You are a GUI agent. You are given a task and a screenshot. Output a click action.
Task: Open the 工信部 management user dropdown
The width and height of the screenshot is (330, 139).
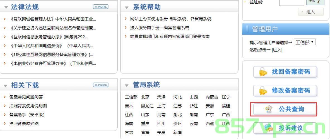(305, 42)
